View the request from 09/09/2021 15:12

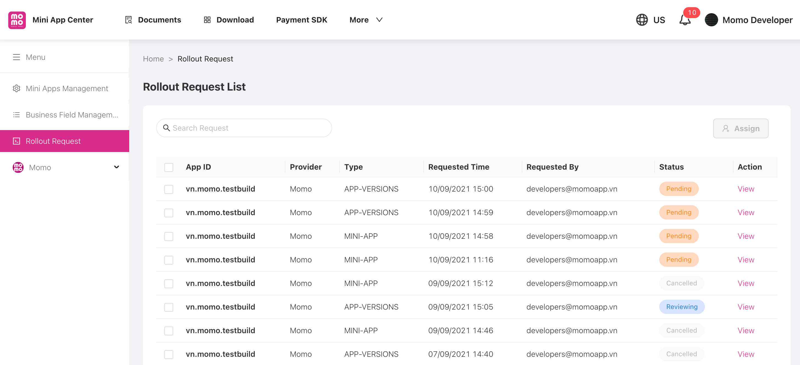(x=746, y=283)
